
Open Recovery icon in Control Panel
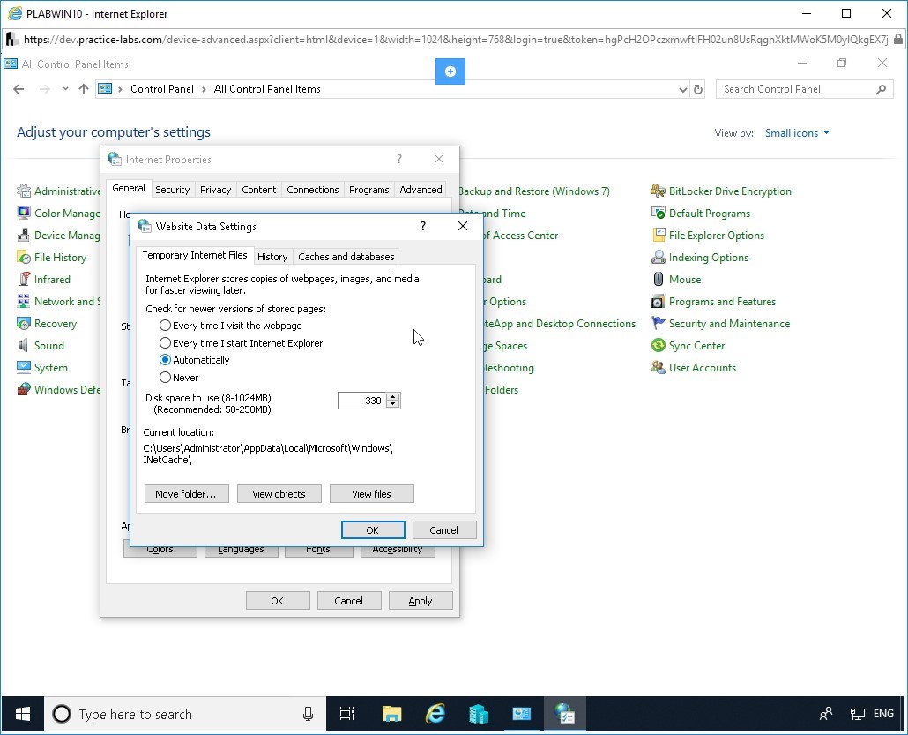tap(24, 323)
